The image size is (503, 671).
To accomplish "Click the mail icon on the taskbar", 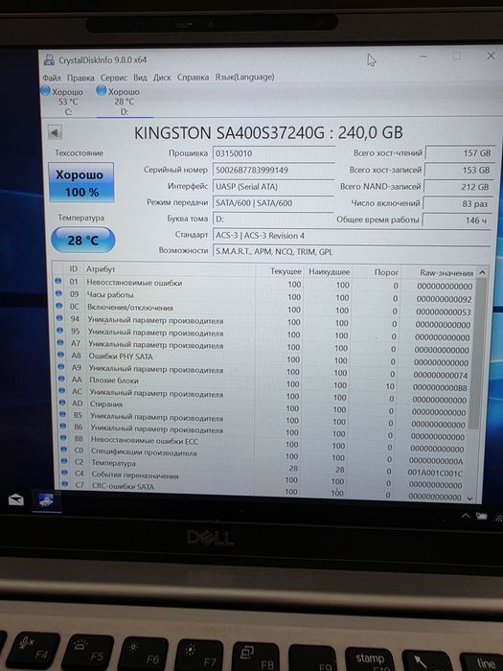I will 16,499.
